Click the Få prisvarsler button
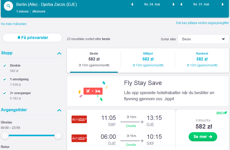 pyautogui.click(x=32, y=38)
